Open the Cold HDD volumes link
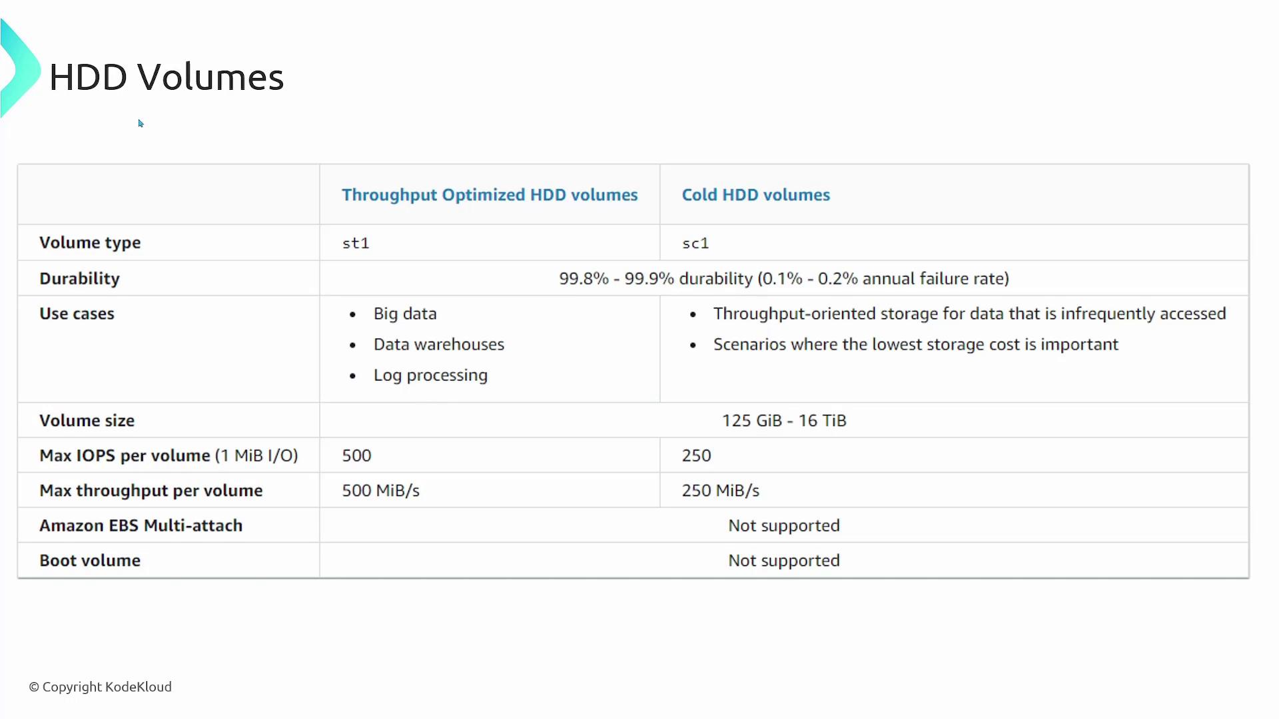Image resolution: width=1279 pixels, height=719 pixels. [x=755, y=195]
